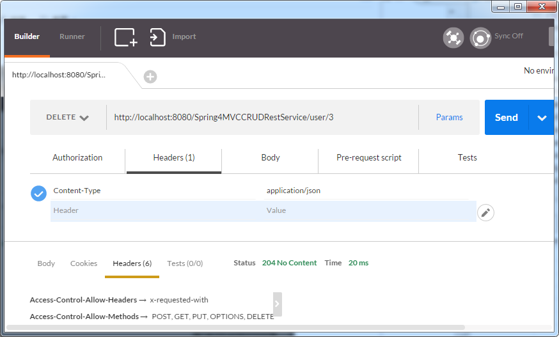Select the request Headers (1) tab
The image size is (559, 337).
174,157
